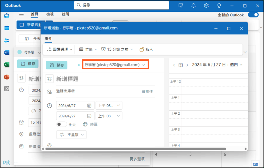Click the horizontal scrollbar in event window
Image resolution: width=264 pixels, height=168 pixels.
pos(136,149)
